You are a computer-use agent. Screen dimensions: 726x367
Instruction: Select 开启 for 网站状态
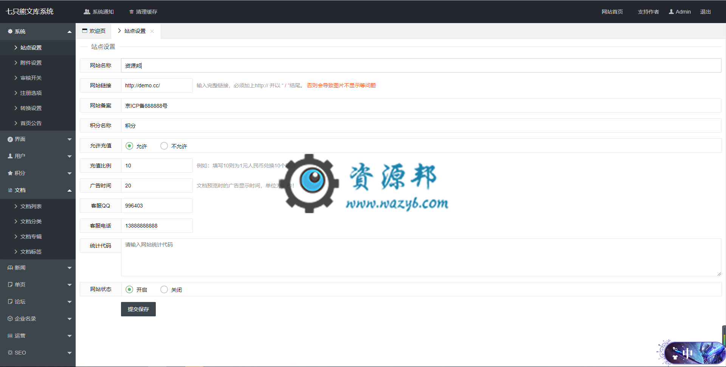(129, 290)
